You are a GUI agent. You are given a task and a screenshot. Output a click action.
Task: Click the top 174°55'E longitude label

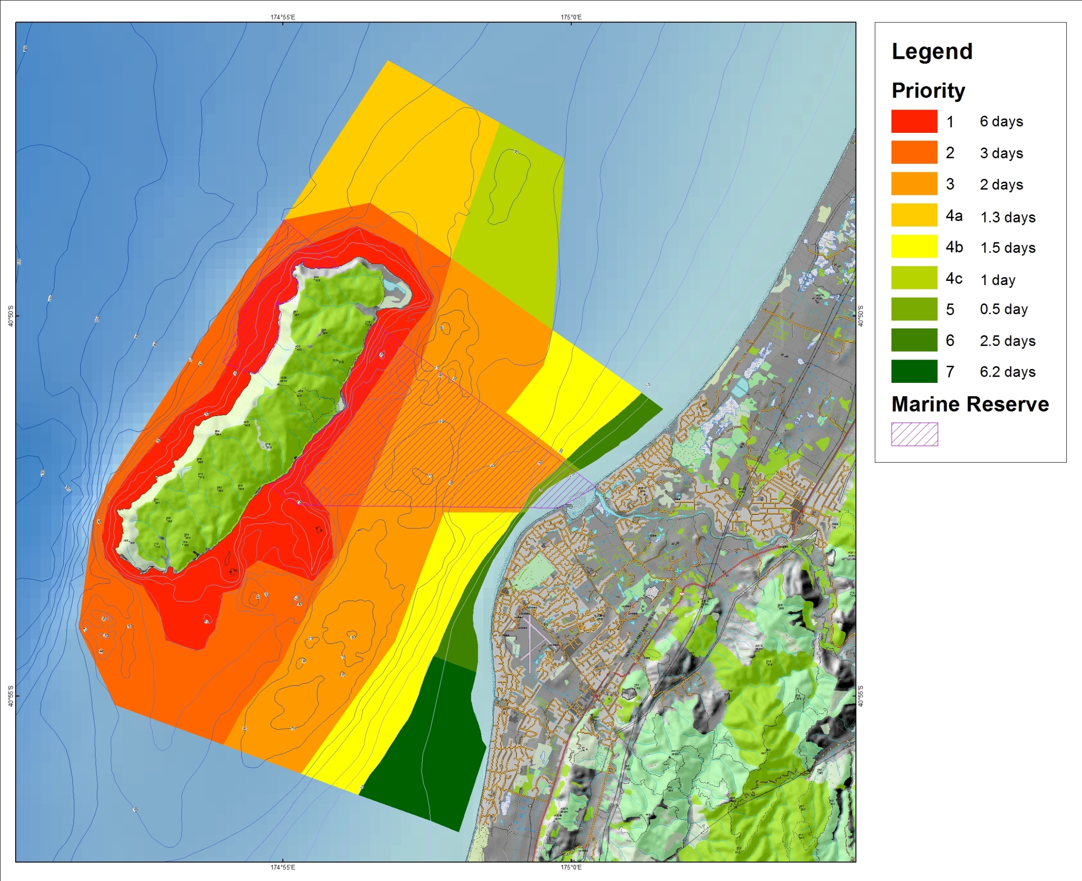283,17
